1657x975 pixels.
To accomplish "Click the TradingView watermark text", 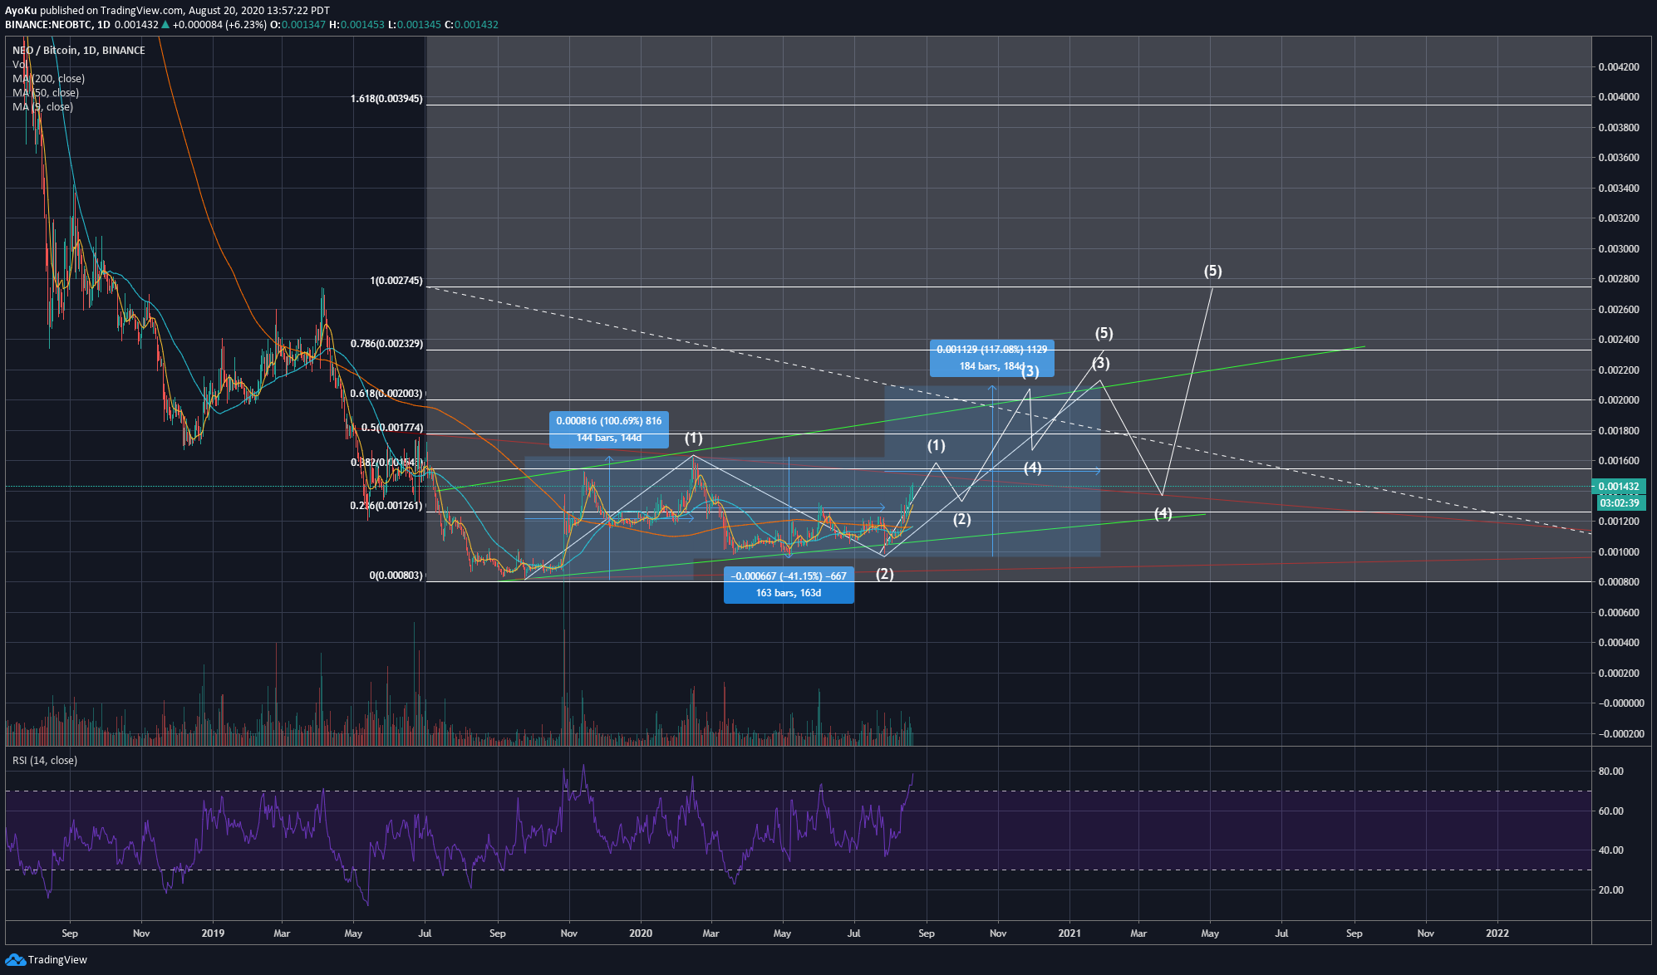I will tap(57, 960).
